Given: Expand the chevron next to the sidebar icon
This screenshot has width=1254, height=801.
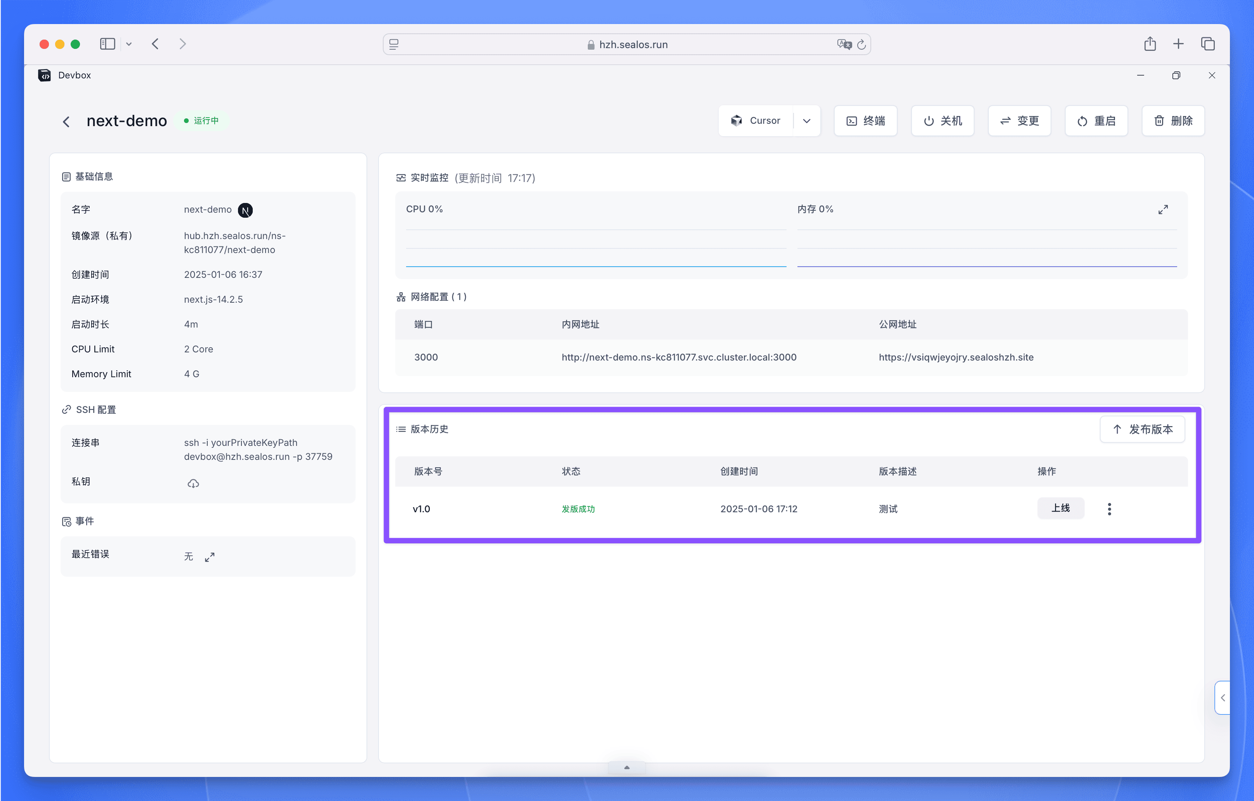Looking at the screenshot, I should click(x=129, y=44).
